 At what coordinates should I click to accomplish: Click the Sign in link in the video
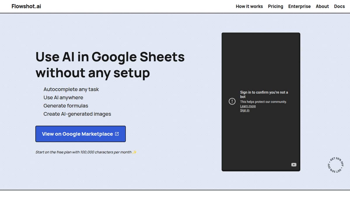point(245,110)
